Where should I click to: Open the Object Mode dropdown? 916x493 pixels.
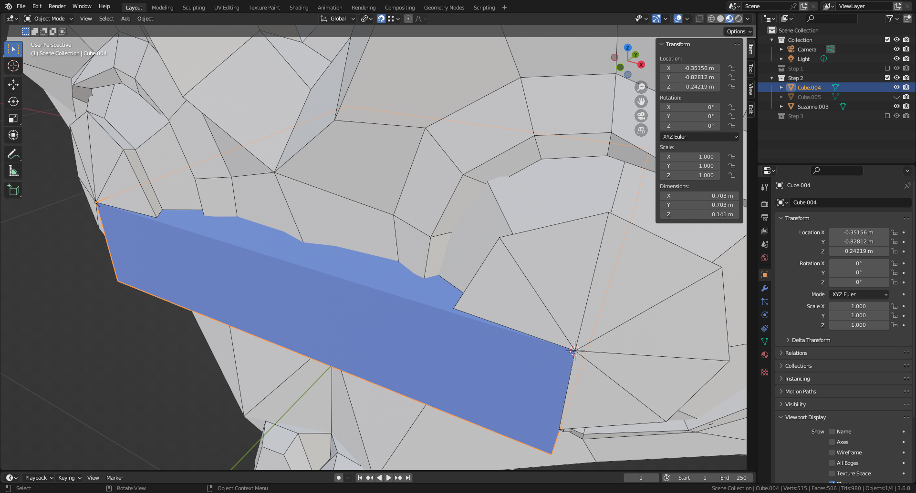pyautogui.click(x=49, y=19)
